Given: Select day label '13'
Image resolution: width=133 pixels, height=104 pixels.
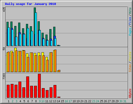Looking at the screenshot, I should click(x=55, y=101).
